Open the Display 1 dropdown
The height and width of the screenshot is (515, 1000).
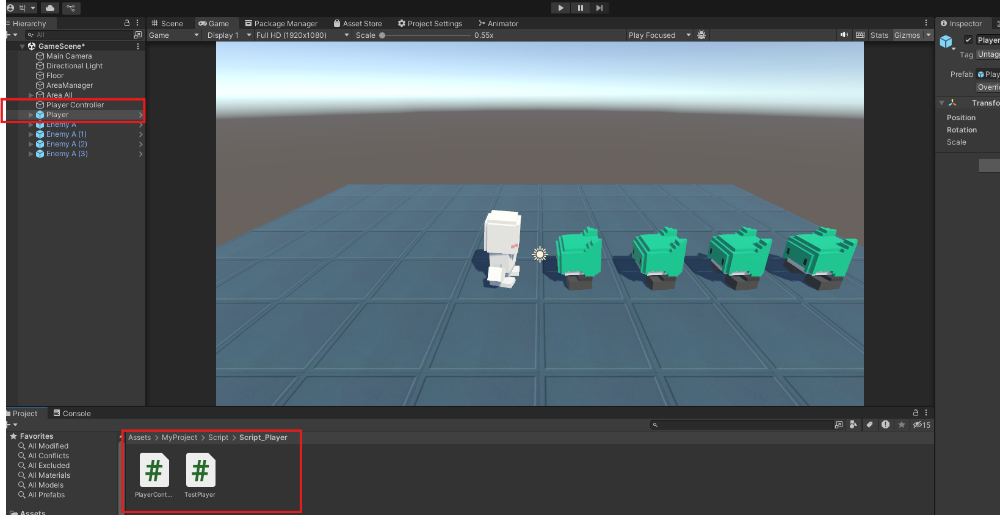pos(229,35)
